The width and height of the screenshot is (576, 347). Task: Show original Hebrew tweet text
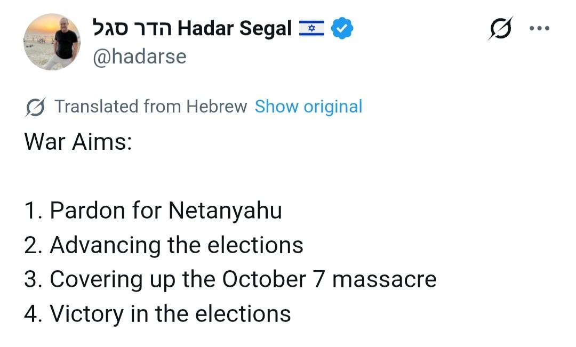(x=308, y=107)
